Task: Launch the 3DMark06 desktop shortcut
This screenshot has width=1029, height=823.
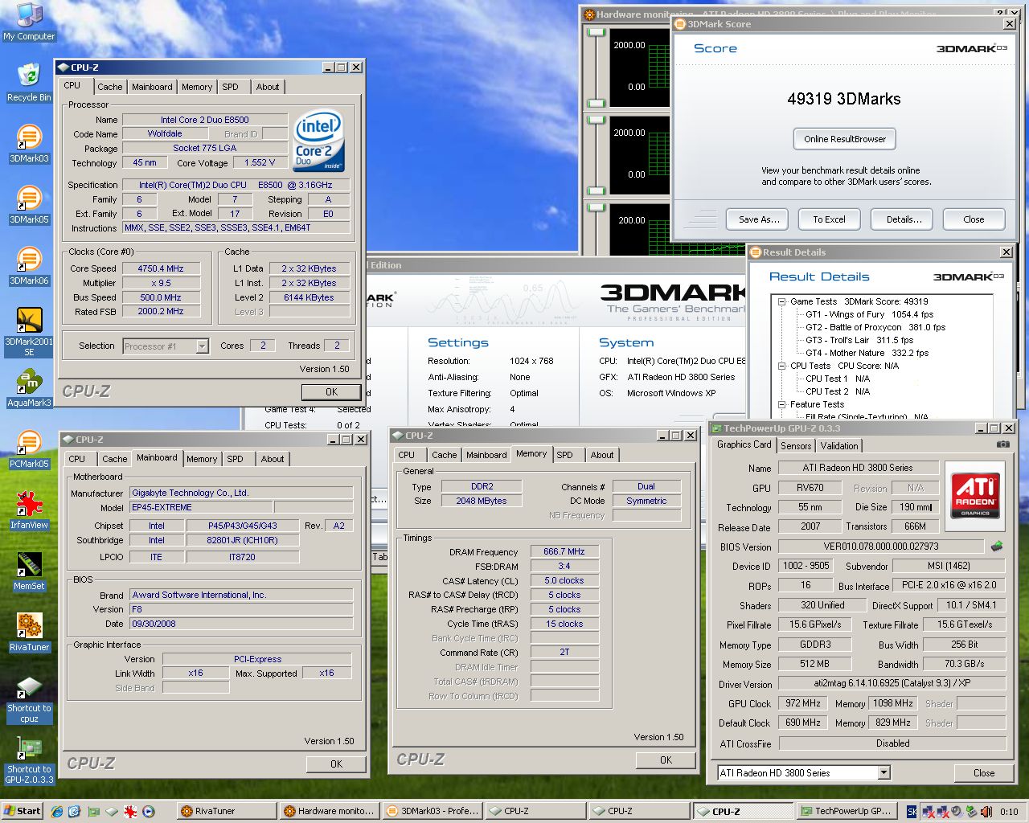Action: tap(29, 266)
